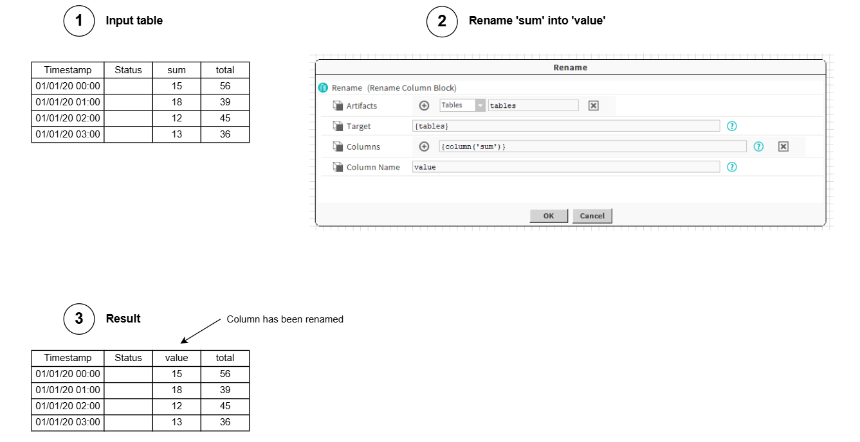860x442 pixels.
Task: Click the cube icon beside Target
Action: [338, 126]
